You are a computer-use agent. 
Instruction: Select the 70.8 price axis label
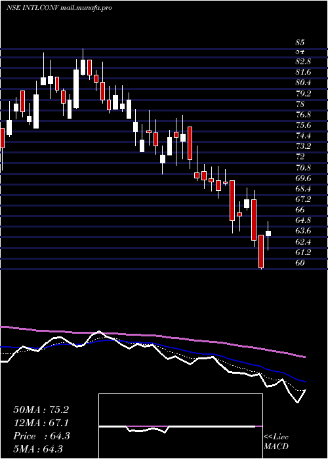pos(303,167)
